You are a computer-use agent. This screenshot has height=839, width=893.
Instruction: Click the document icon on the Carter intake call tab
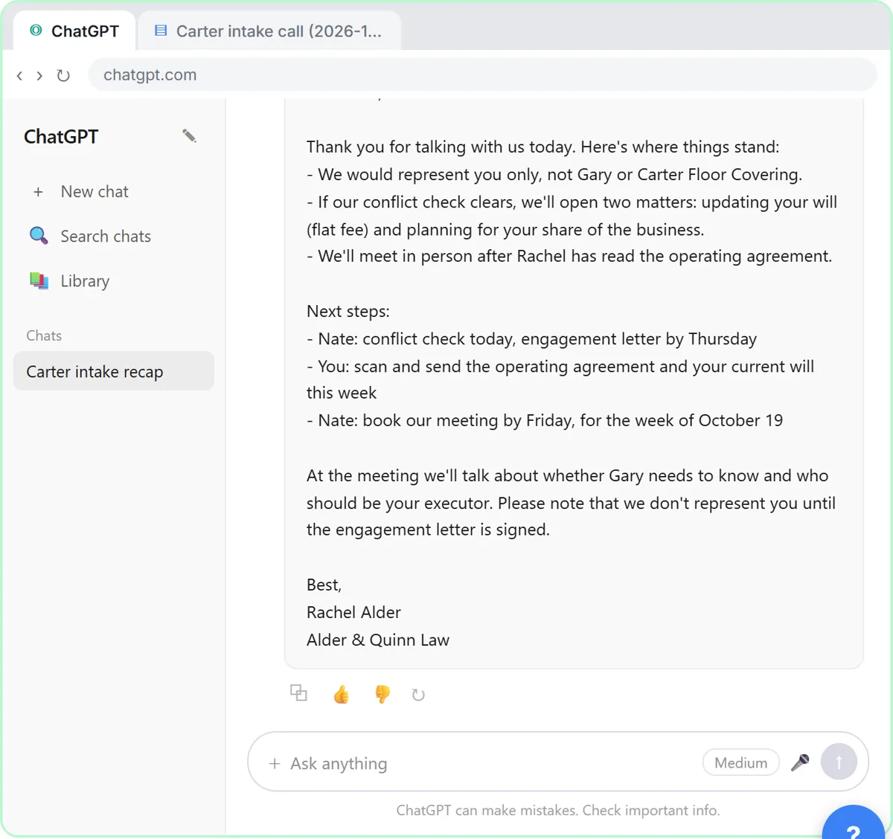click(x=161, y=30)
